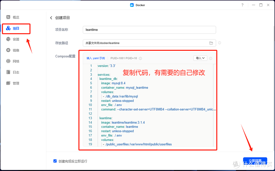Click the 填入 yaml 示例 link
This screenshot has height=171, width=275.
point(95,58)
